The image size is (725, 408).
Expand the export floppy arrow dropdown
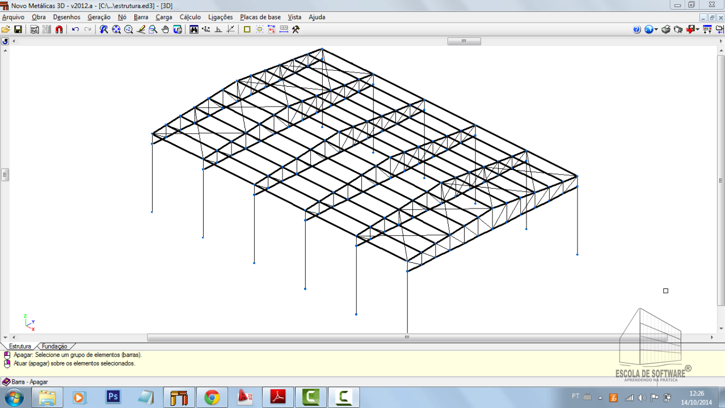pos(698,29)
